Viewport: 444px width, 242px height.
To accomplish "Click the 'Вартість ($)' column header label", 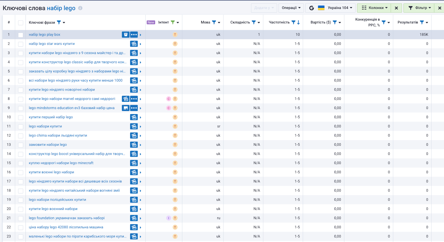I will [321, 22].
